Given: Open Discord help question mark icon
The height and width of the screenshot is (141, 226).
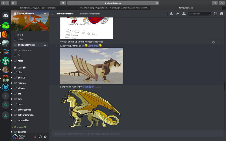Looking at the screenshot, I should [x=221, y=14].
